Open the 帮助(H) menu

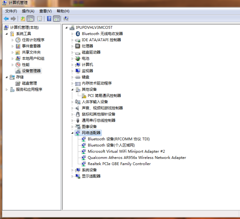(63, 11)
